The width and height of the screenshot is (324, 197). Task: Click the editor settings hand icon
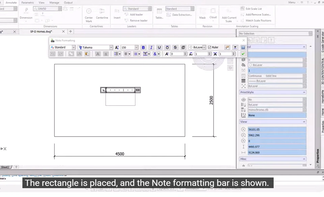click(x=227, y=47)
